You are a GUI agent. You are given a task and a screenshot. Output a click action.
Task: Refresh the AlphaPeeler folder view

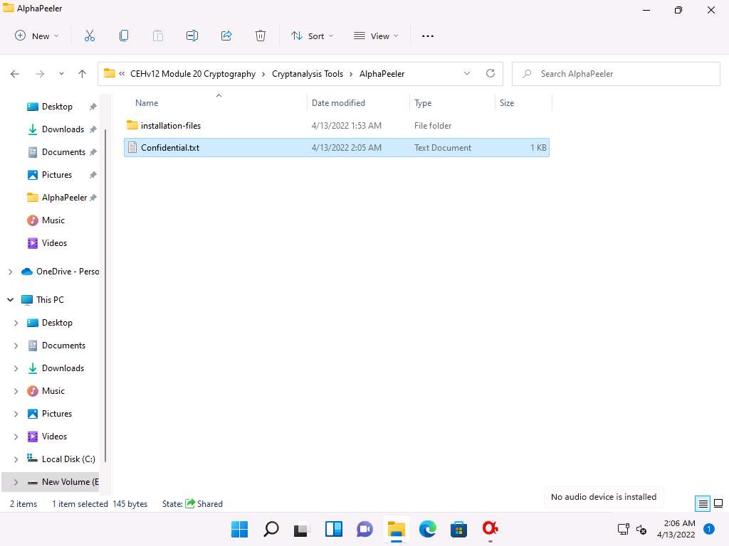coord(490,73)
